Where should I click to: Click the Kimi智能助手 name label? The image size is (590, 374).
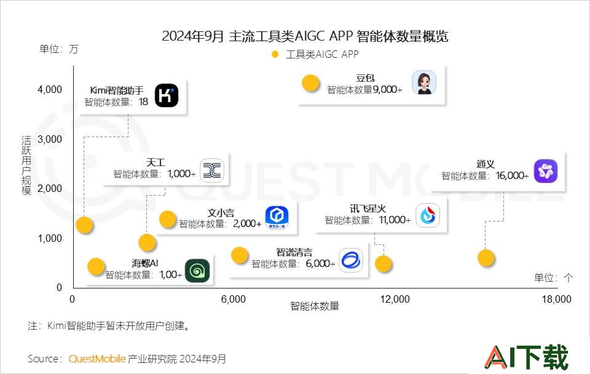[x=117, y=90]
